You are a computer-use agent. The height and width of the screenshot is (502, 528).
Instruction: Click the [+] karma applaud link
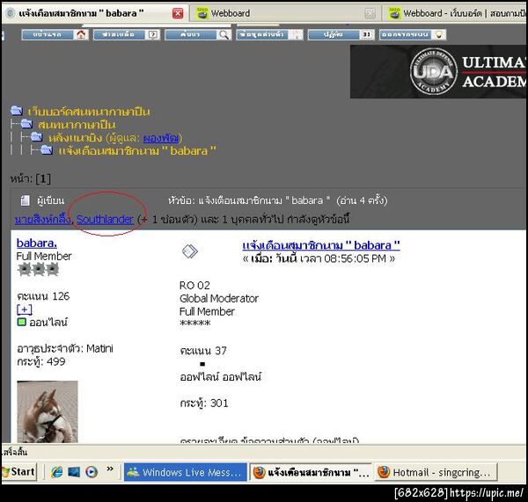click(25, 309)
